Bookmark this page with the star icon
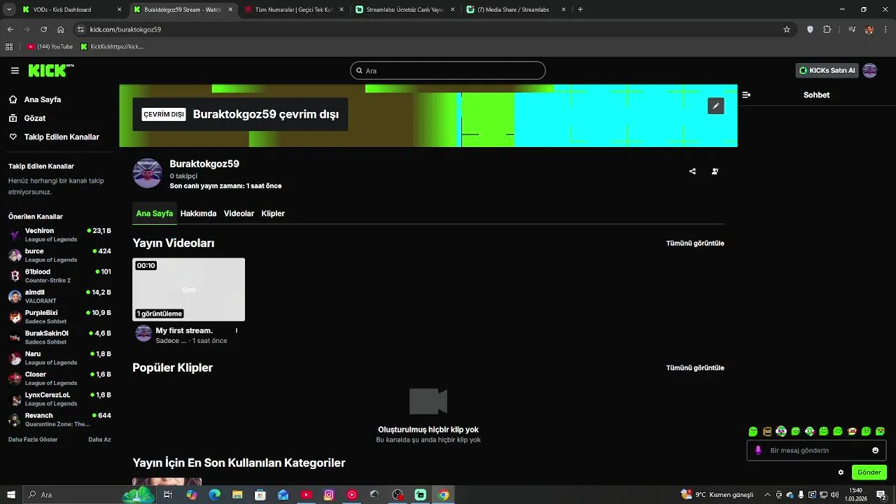Image resolution: width=896 pixels, height=504 pixels. click(787, 29)
